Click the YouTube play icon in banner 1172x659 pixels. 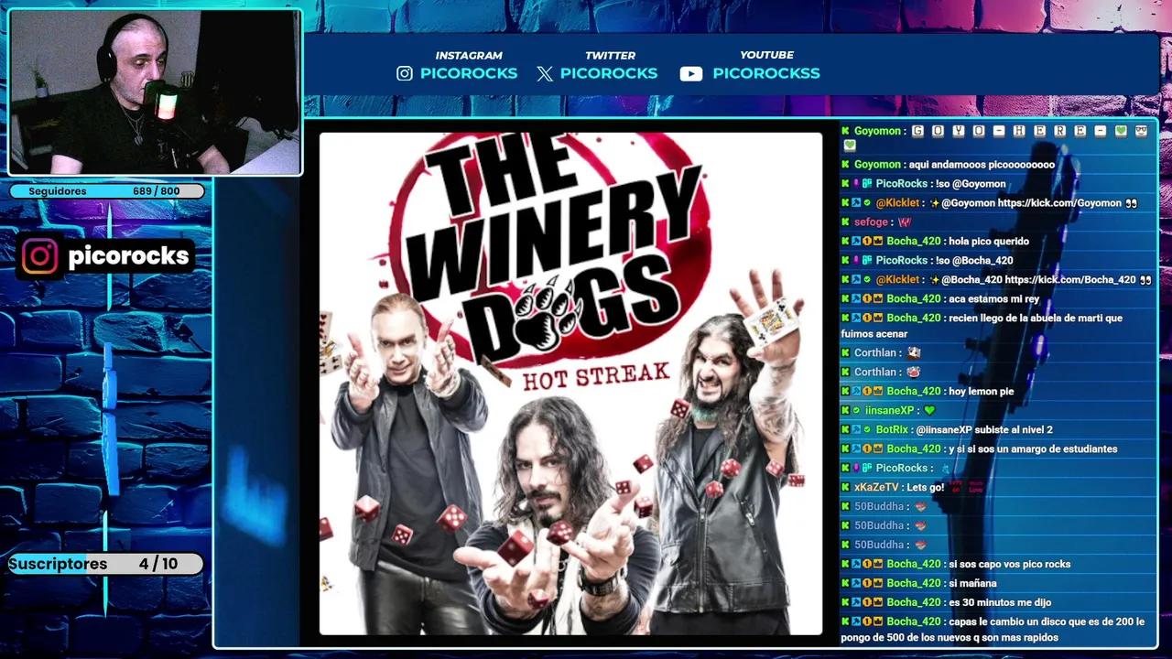(691, 74)
